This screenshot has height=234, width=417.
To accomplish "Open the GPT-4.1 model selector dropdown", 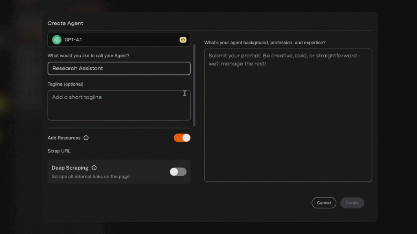I will point(119,40).
